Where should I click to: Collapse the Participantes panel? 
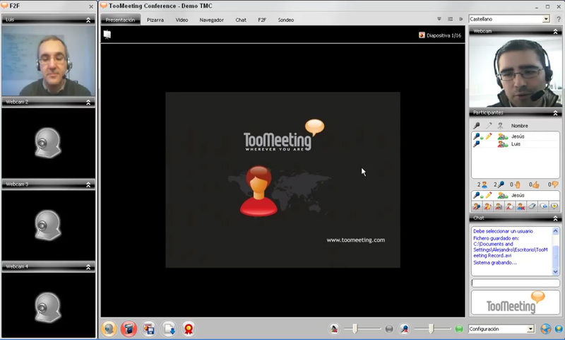coord(555,113)
